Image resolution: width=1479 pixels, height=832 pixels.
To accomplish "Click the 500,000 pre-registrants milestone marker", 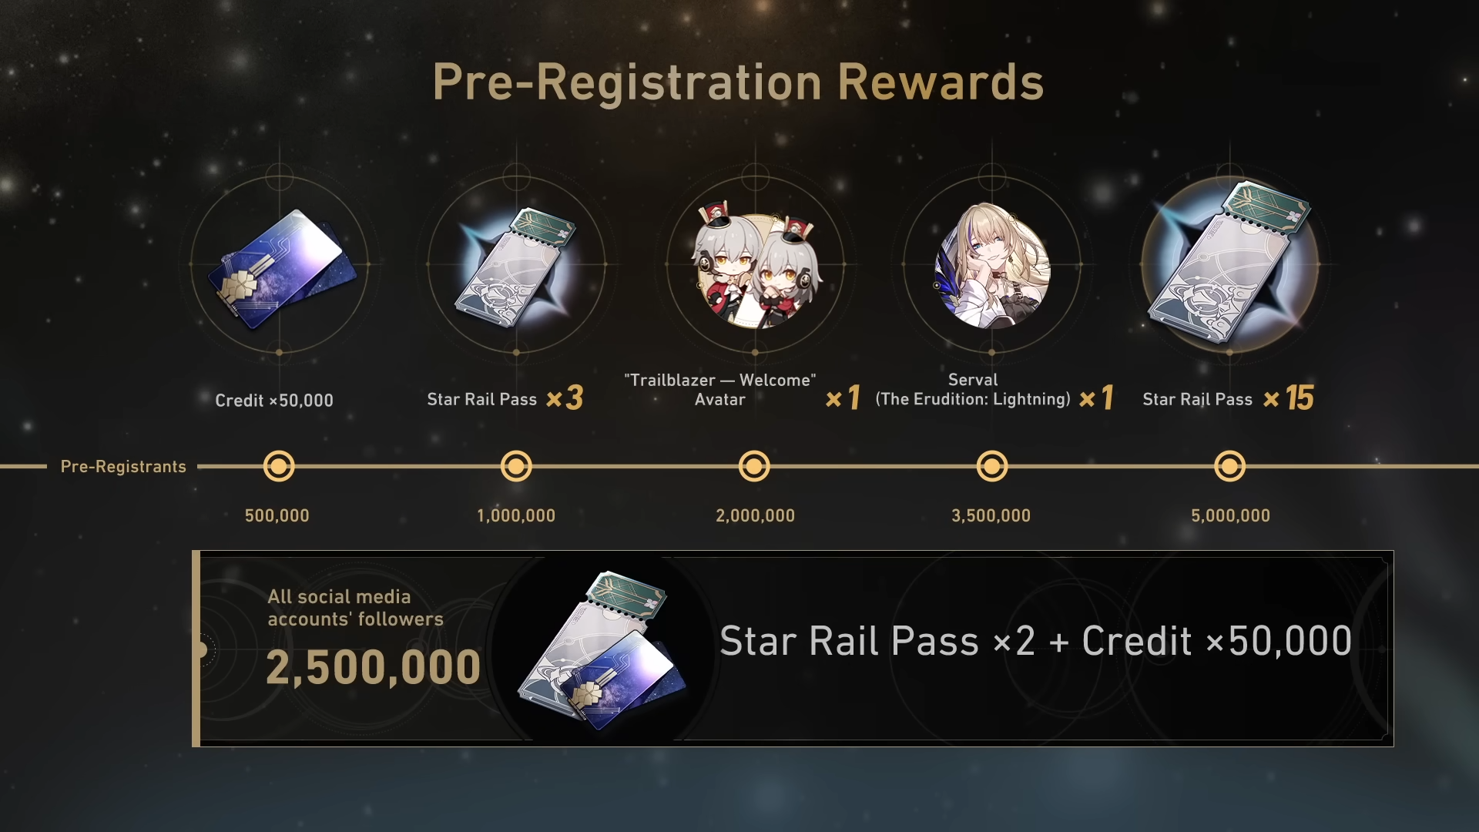I will pos(279,466).
